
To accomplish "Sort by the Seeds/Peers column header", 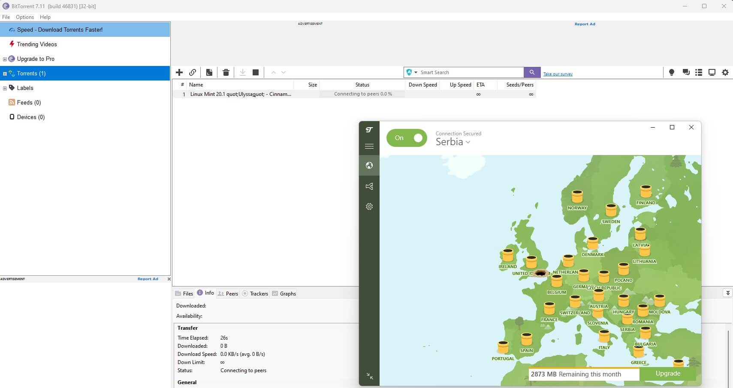I will (x=516, y=85).
